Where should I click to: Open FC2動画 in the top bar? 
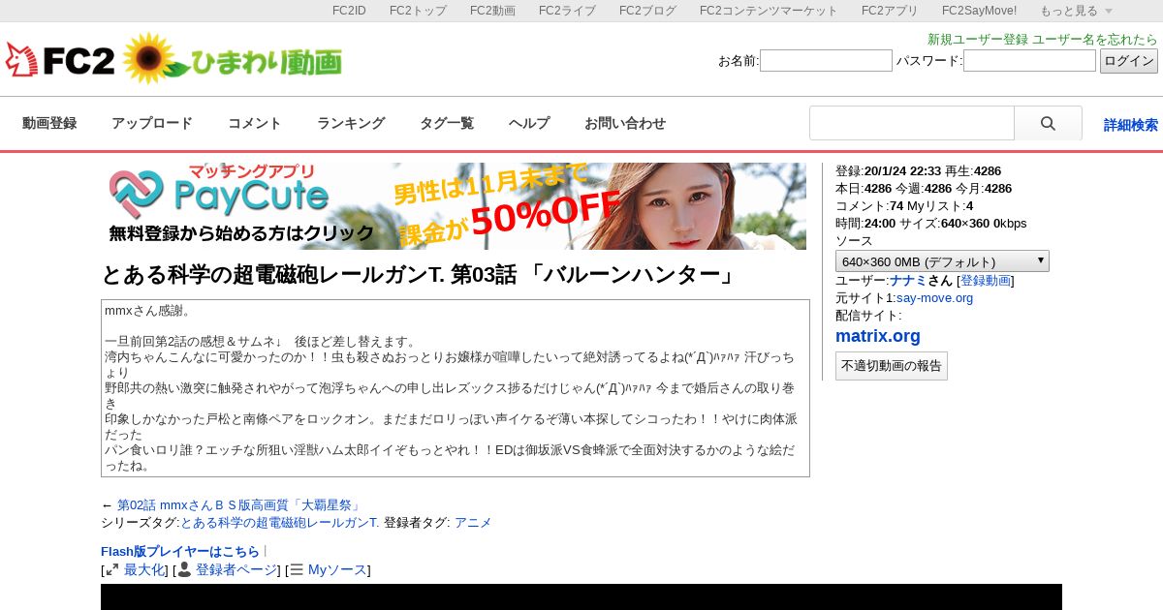(x=492, y=11)
